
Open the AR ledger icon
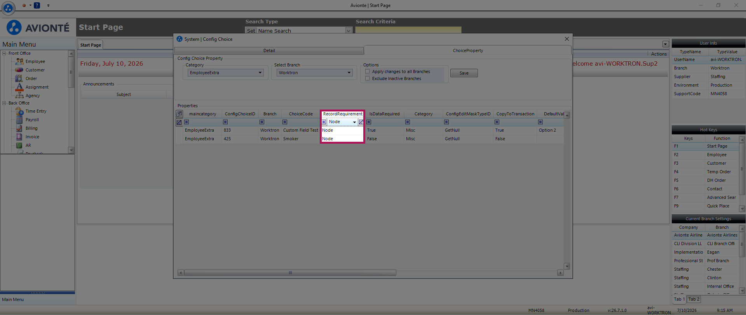(x=19, y=145)
